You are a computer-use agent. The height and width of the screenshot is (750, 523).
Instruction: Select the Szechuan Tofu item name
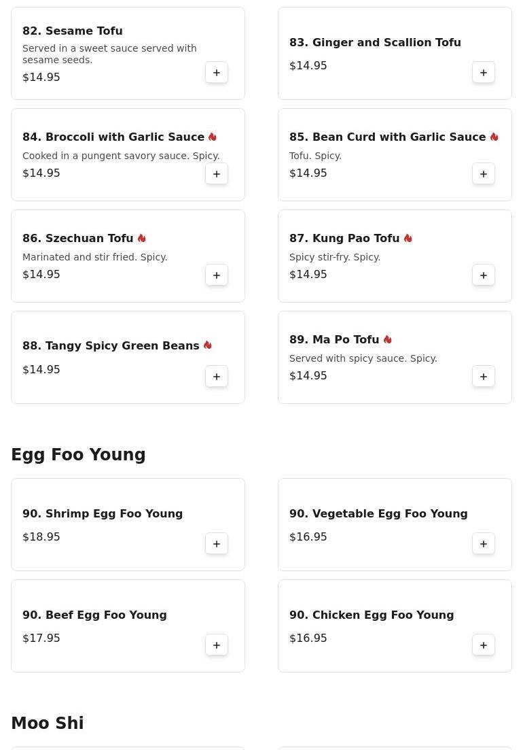pos(78,238)
